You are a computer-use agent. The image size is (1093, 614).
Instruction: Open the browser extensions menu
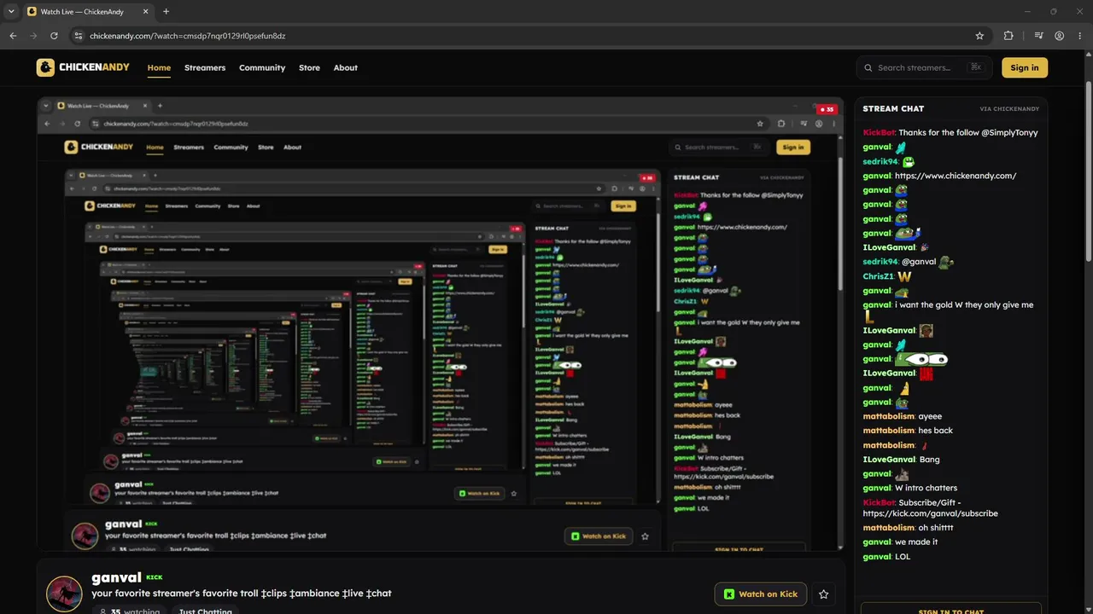click(x=1008, y=36)
